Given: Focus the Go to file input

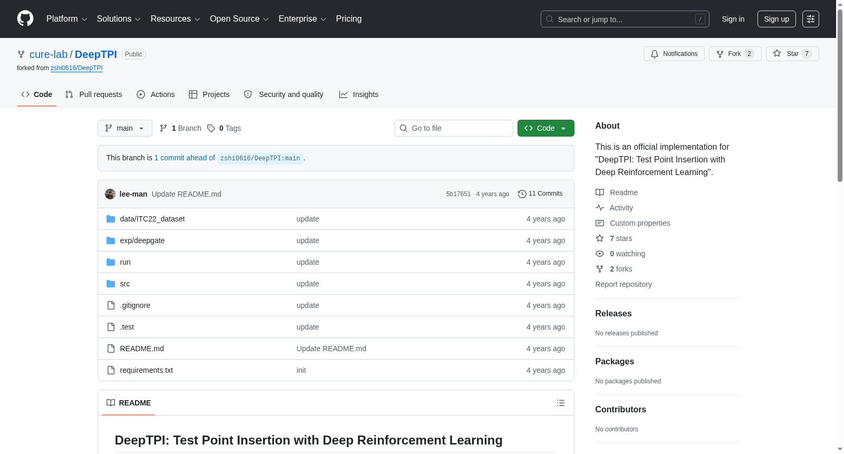Looking at the screenshot, I should (454, 128).
